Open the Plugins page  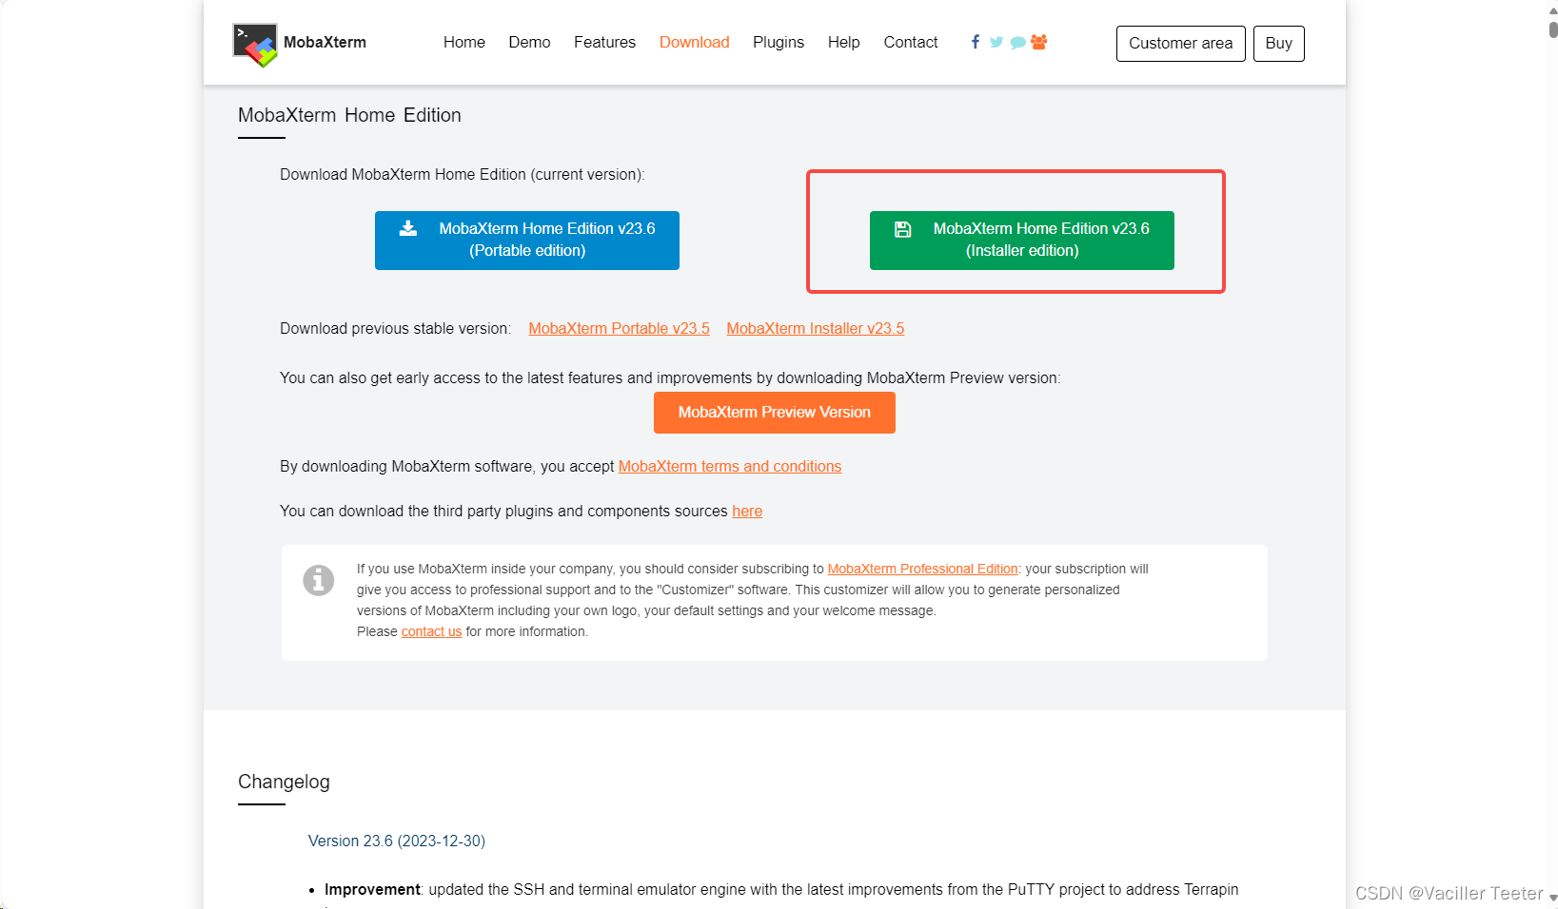[779, 42]
